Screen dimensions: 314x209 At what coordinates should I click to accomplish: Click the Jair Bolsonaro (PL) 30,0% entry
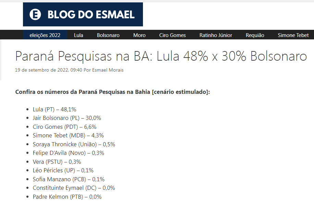(x=67, y=118)
